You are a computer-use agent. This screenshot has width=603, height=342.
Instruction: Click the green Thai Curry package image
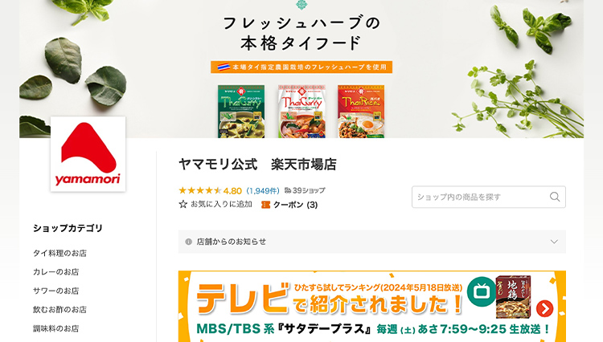pos(241,112)
